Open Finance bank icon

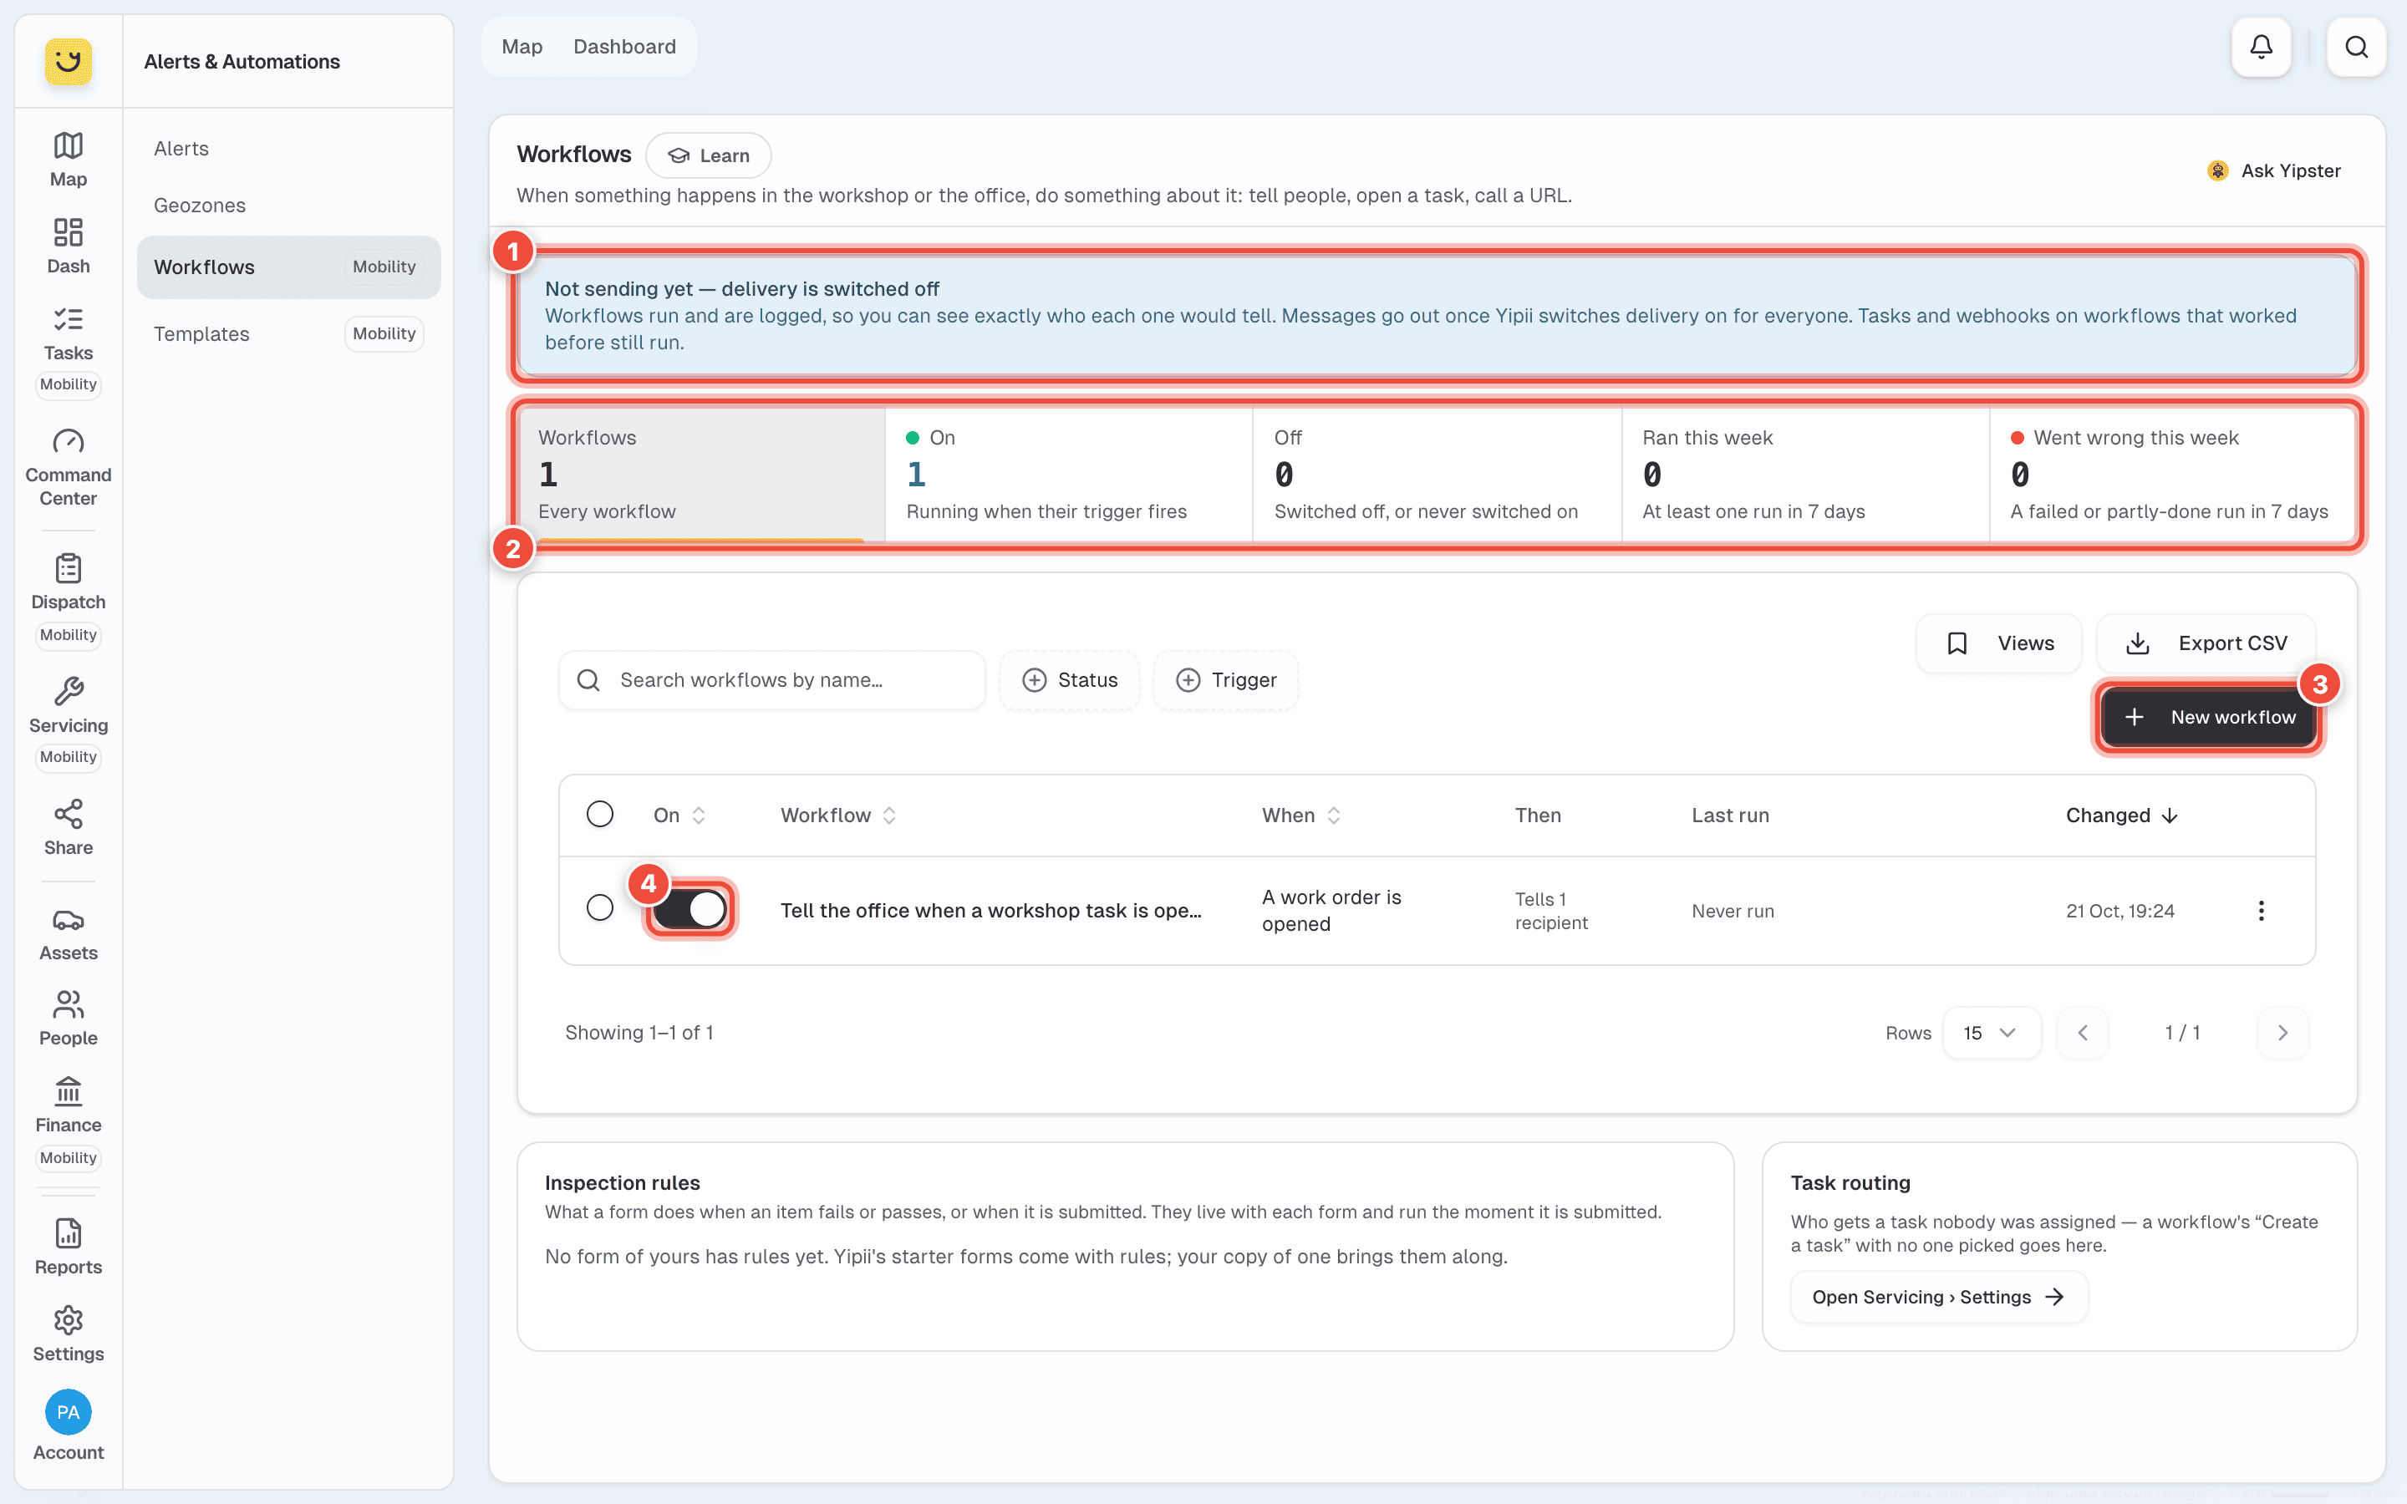pos(68,1105)
